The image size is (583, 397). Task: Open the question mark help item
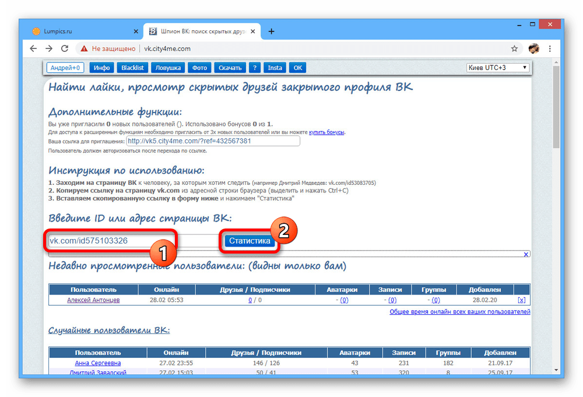pyautogui.click(x=254, y=68)
